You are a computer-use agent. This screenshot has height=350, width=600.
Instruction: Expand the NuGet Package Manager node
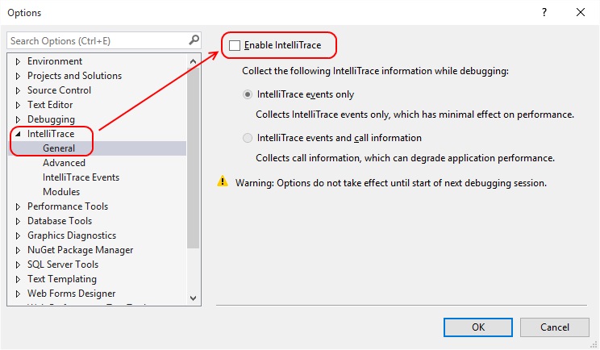click(19, 250)
